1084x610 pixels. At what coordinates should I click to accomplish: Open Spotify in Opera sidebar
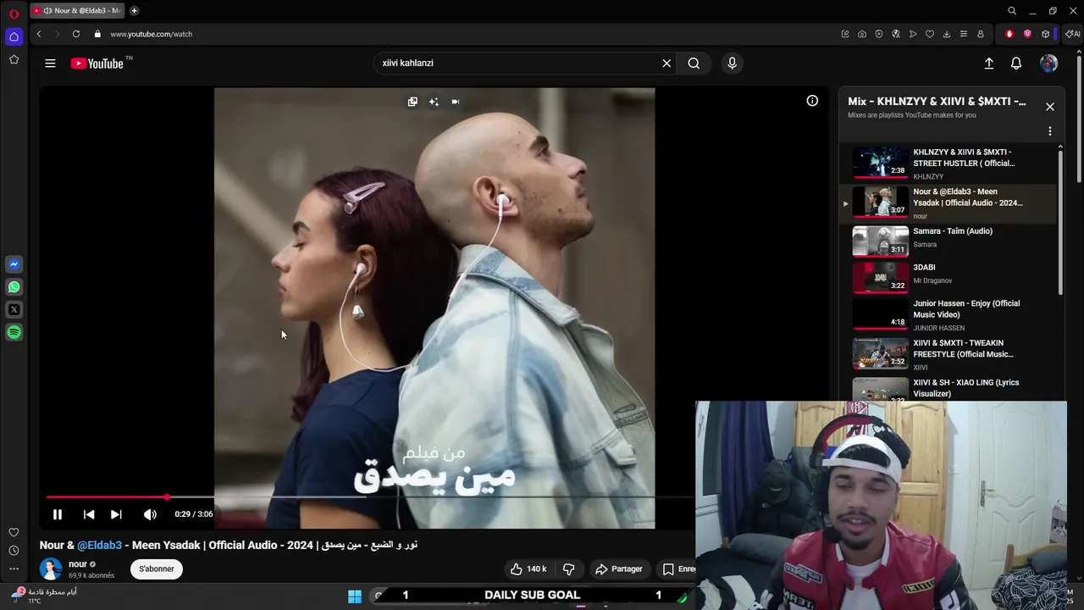pyautogui.click(x=14, y=333)
